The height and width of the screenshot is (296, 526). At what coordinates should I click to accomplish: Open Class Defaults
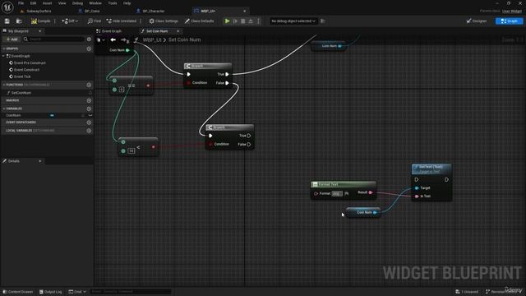(199, 21)
